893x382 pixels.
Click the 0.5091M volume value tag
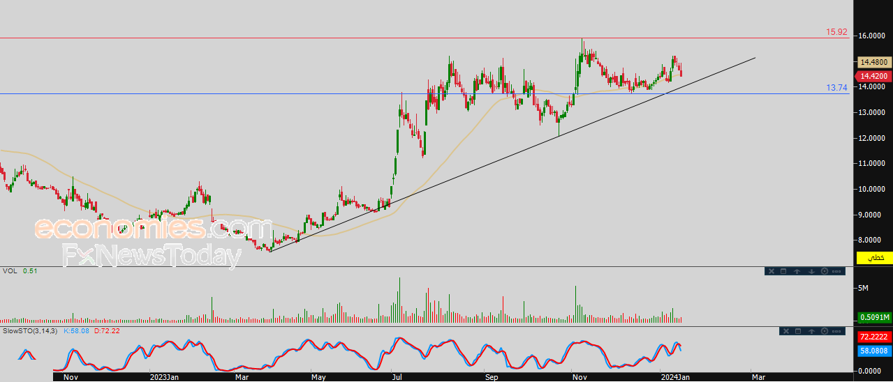pyautogui.click(x=874, y=317)
